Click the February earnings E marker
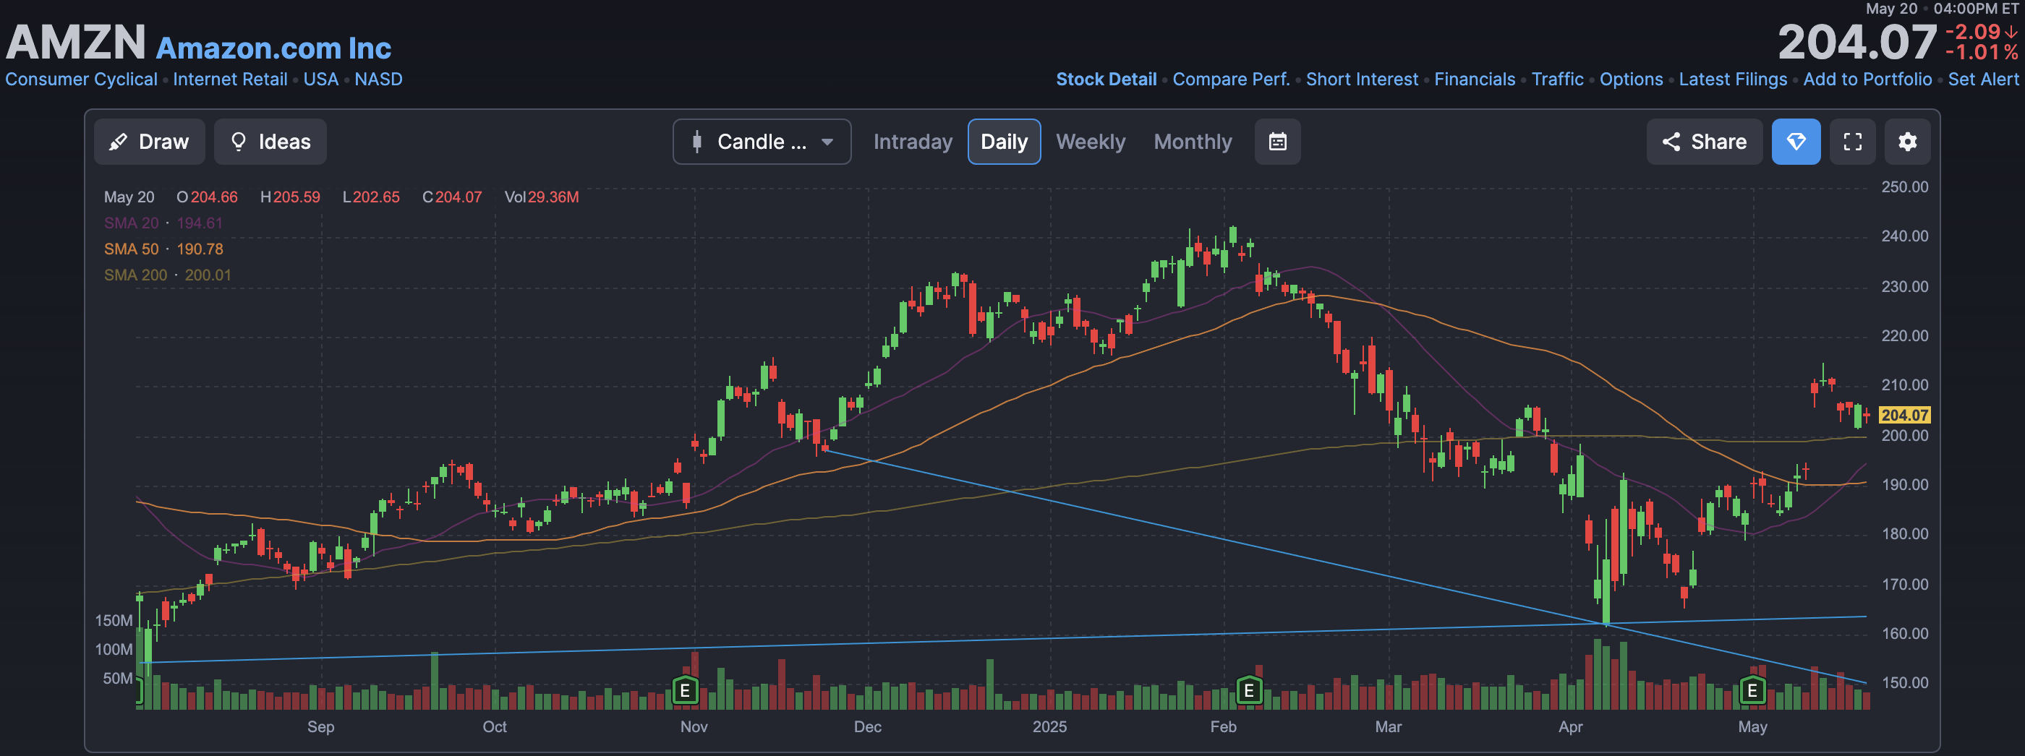The width and height of the screenshot is (2025, 756). click(x=1249, y=691)
